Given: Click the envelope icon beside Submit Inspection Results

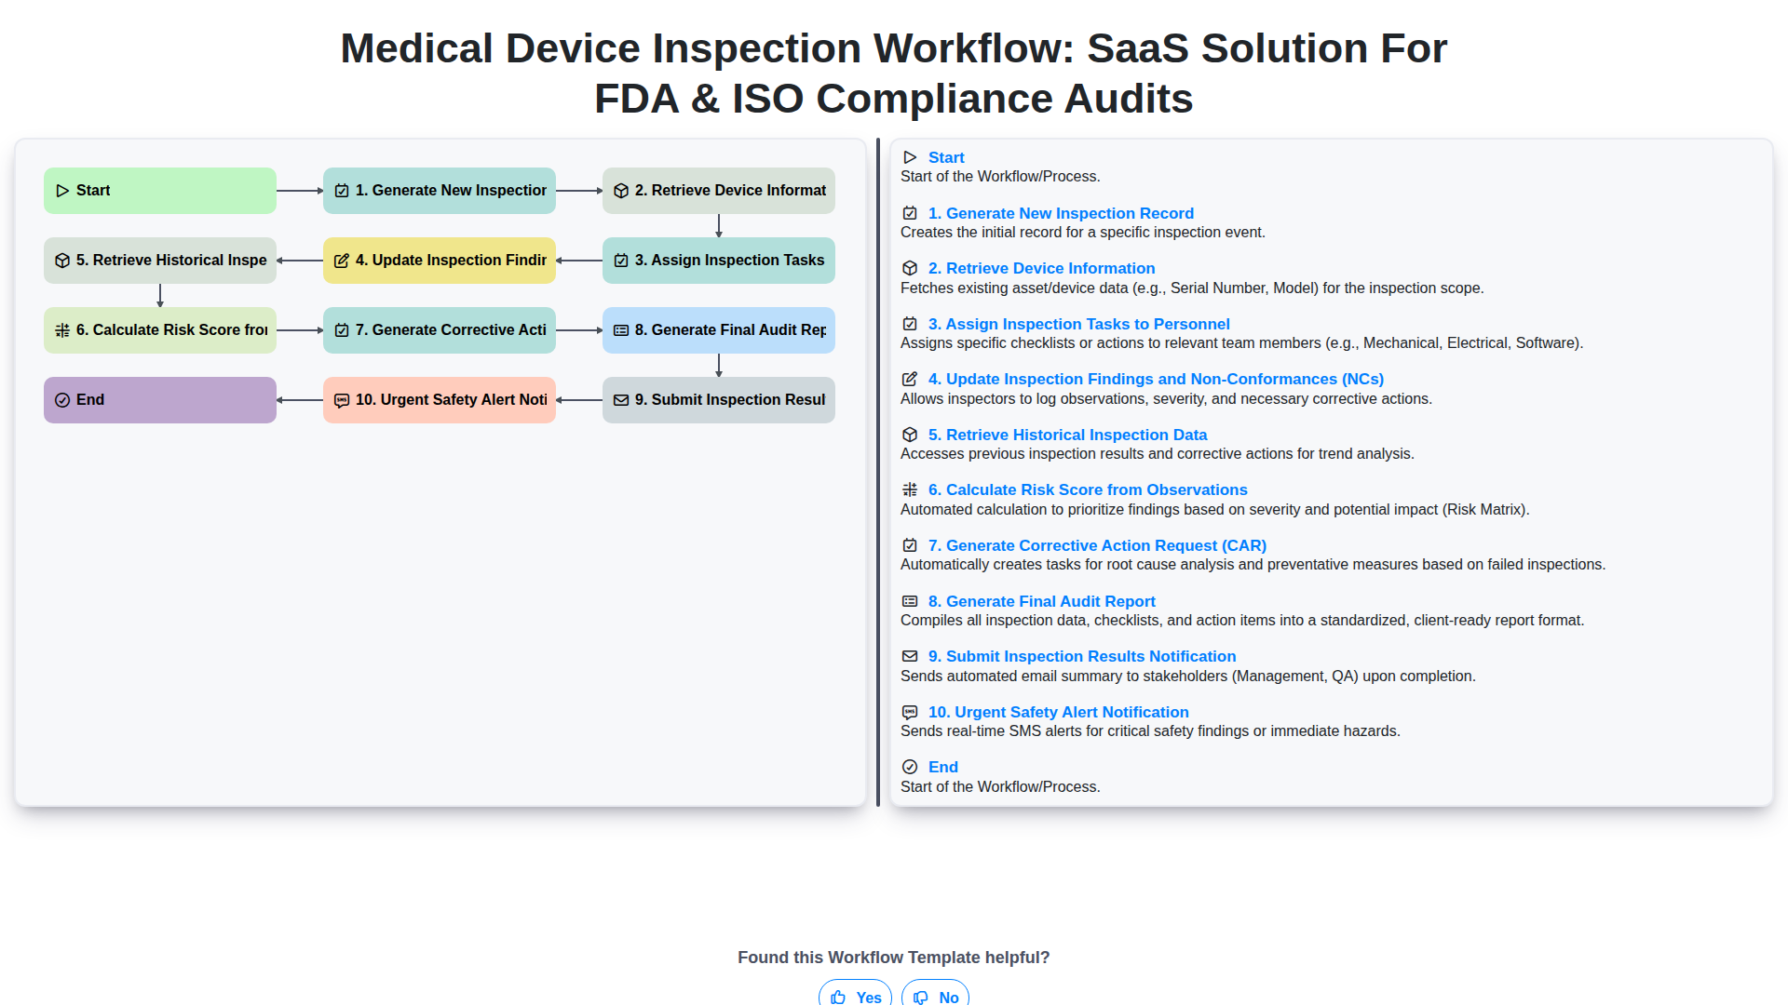Looking at the screenshot, I should [x=910, y=656].
